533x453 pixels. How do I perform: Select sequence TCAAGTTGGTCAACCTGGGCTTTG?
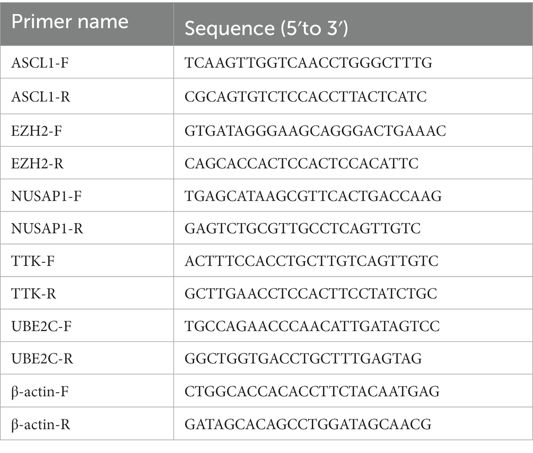coord(308,63)
